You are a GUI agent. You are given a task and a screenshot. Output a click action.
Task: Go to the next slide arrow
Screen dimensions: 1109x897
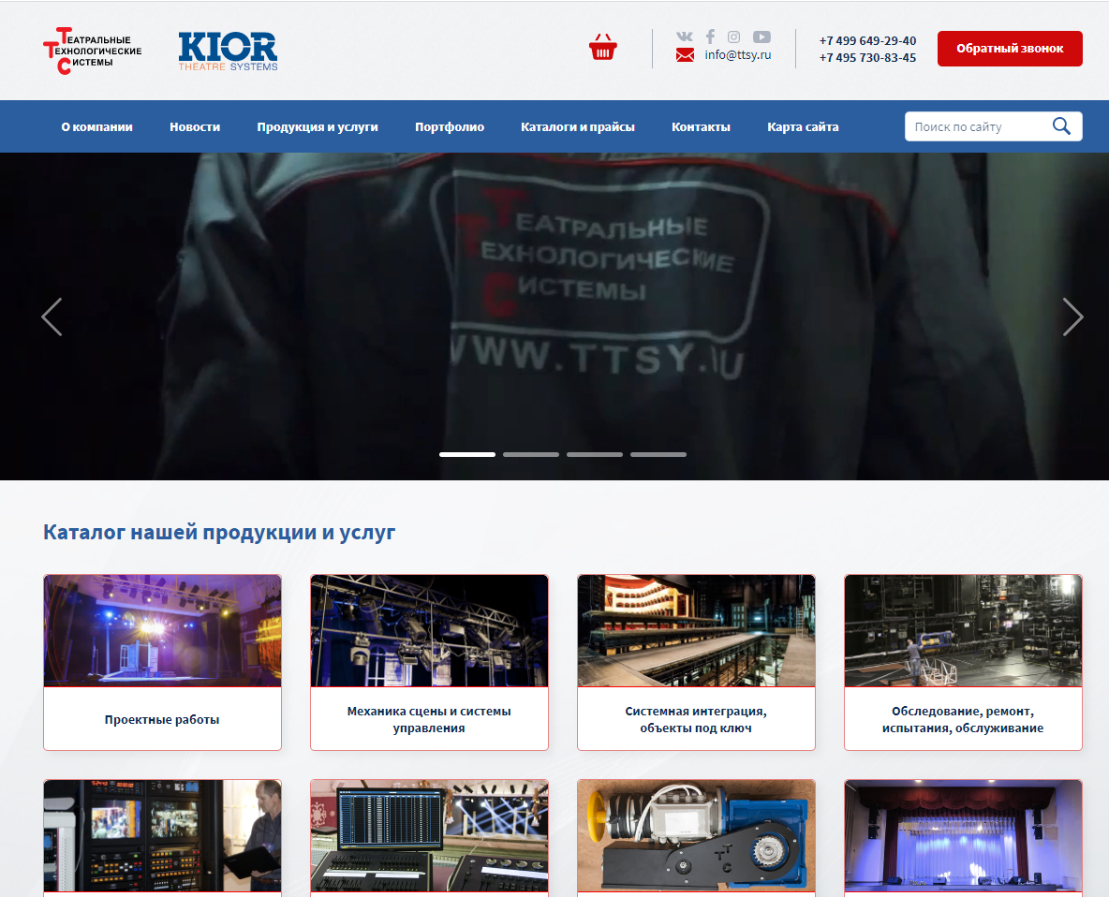[1072, 316]
